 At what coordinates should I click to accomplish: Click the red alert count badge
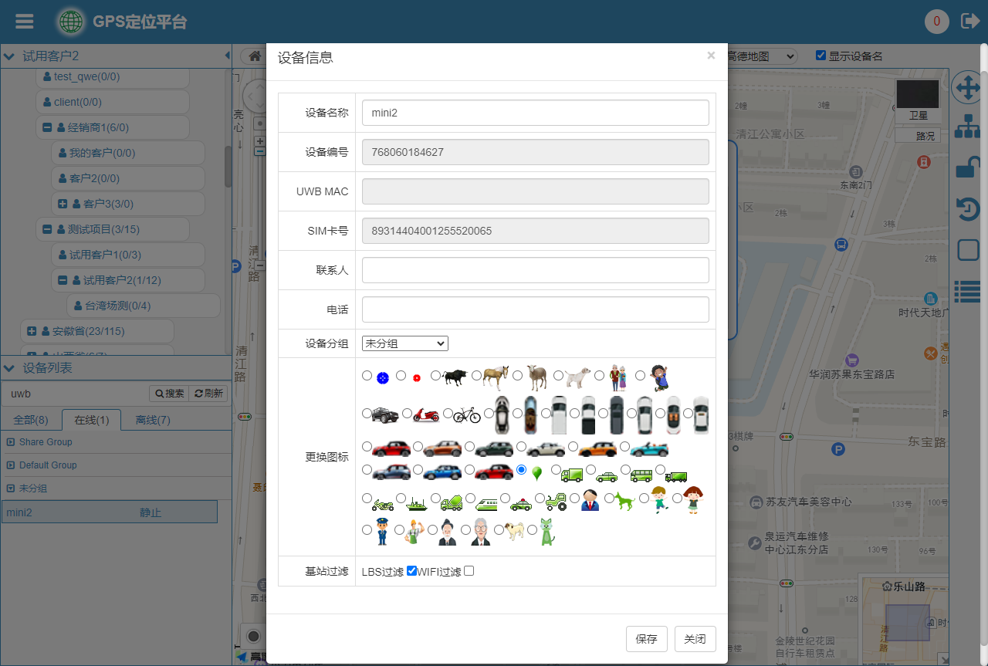(x=936, y=22)
